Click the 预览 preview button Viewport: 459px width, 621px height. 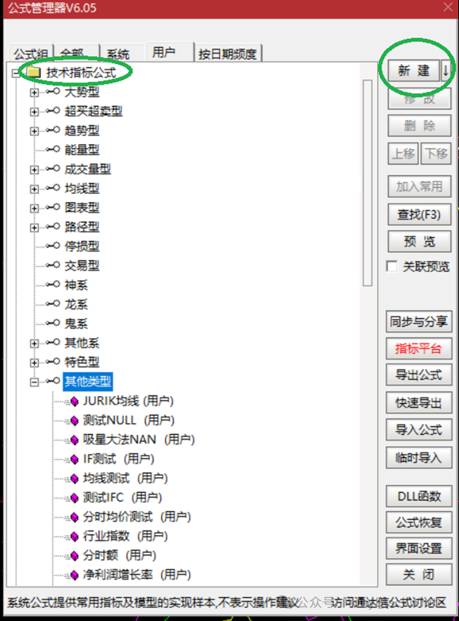coord(419,242)
